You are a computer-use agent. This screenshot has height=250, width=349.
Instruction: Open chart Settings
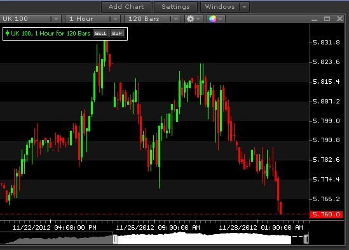pos(175,7)
